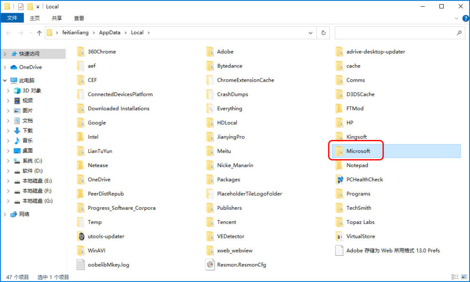Select the ConnectedDevicesPlatform folder

tap(120, 94)
